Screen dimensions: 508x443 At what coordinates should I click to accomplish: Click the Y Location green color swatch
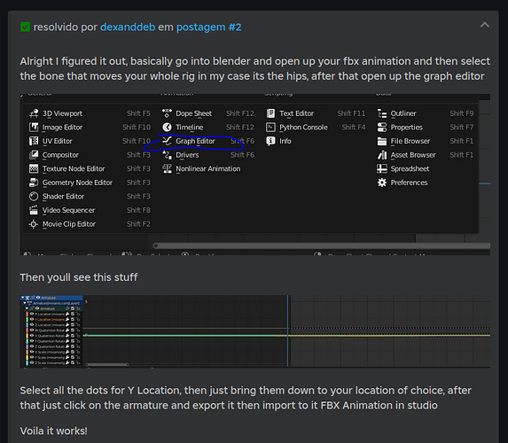coord(27,319)
